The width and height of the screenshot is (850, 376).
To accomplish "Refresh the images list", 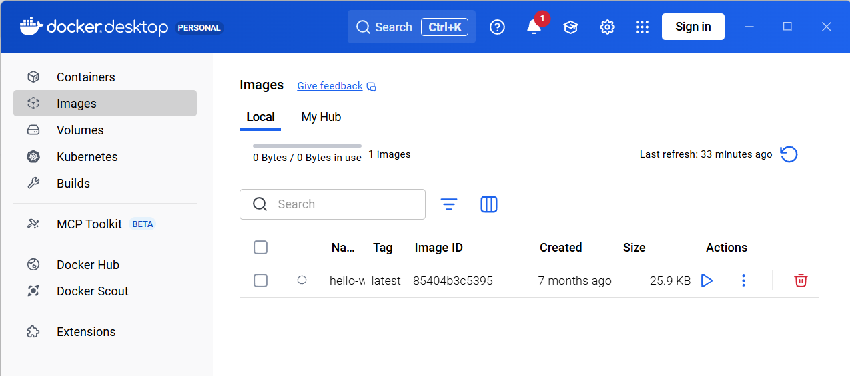I will click(789, 154).
